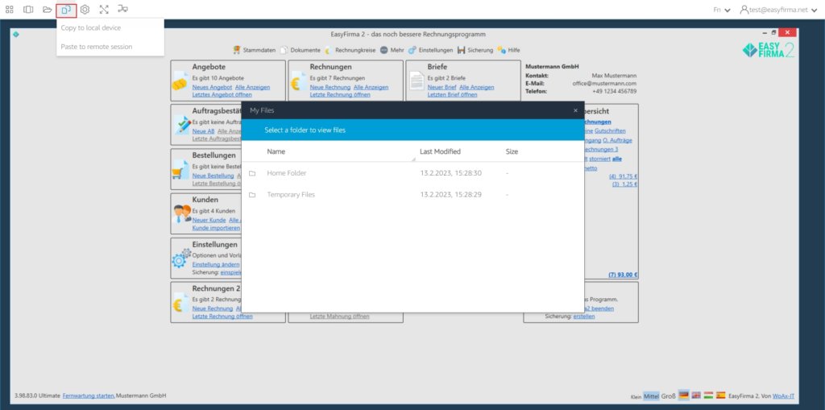The height and width of the screenshot is (410, 825).
Task: Sort files by Size column header
Action: click(x=512, y=151)
